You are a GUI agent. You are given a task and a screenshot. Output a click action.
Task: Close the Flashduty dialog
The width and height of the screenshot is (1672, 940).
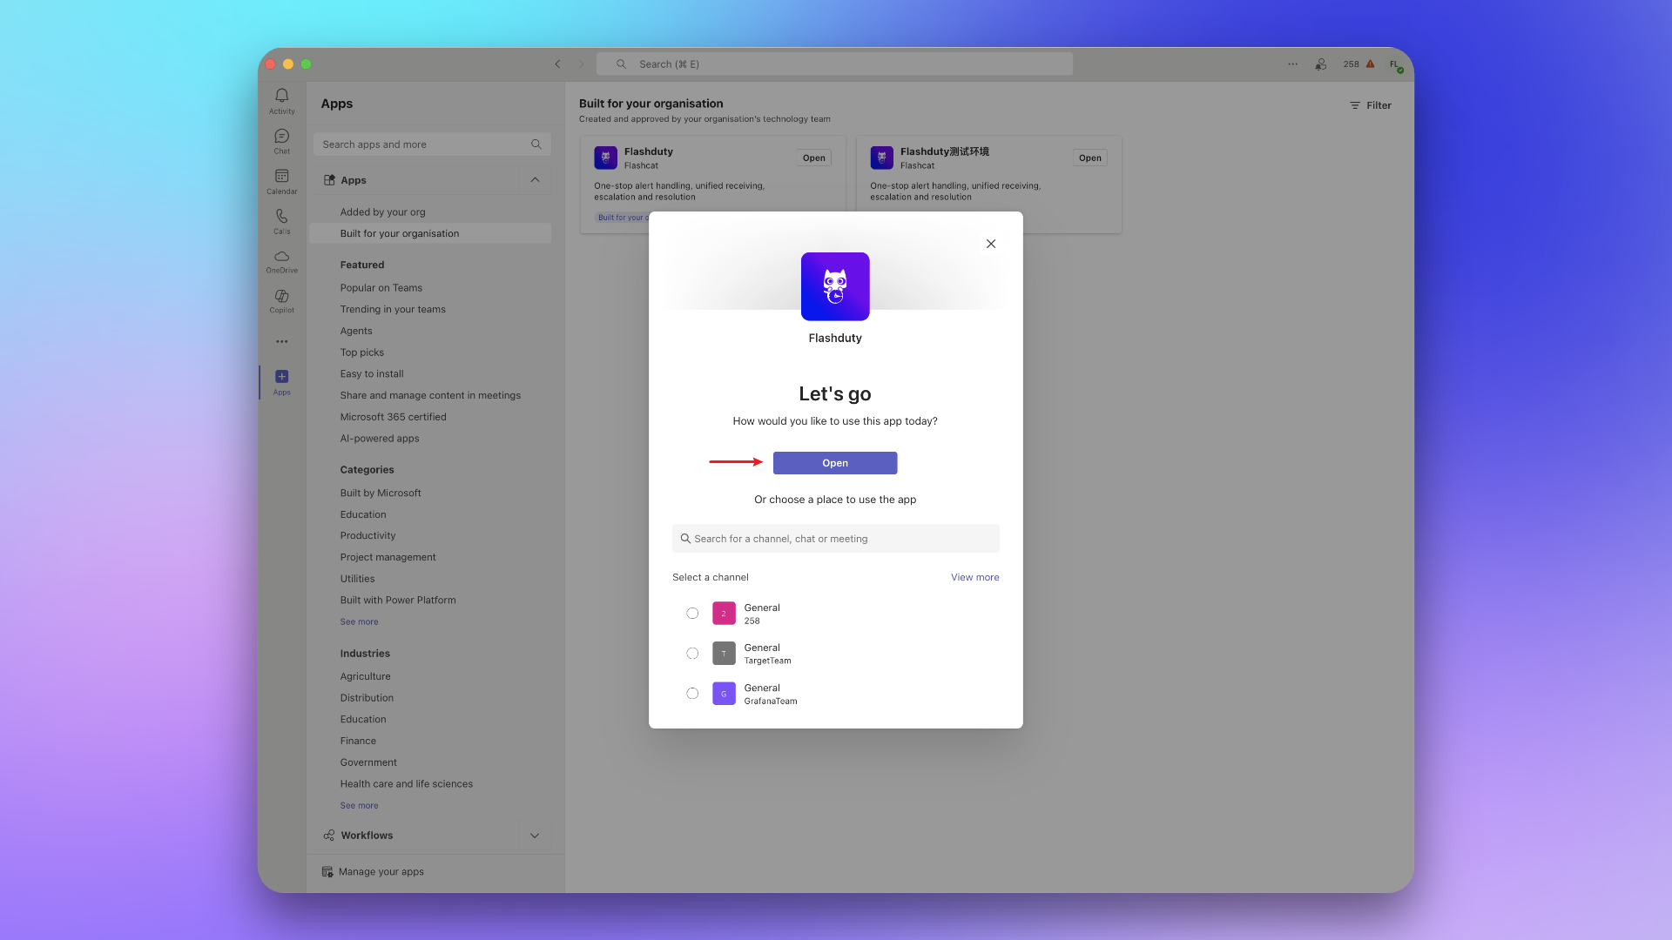click(990, 244)
